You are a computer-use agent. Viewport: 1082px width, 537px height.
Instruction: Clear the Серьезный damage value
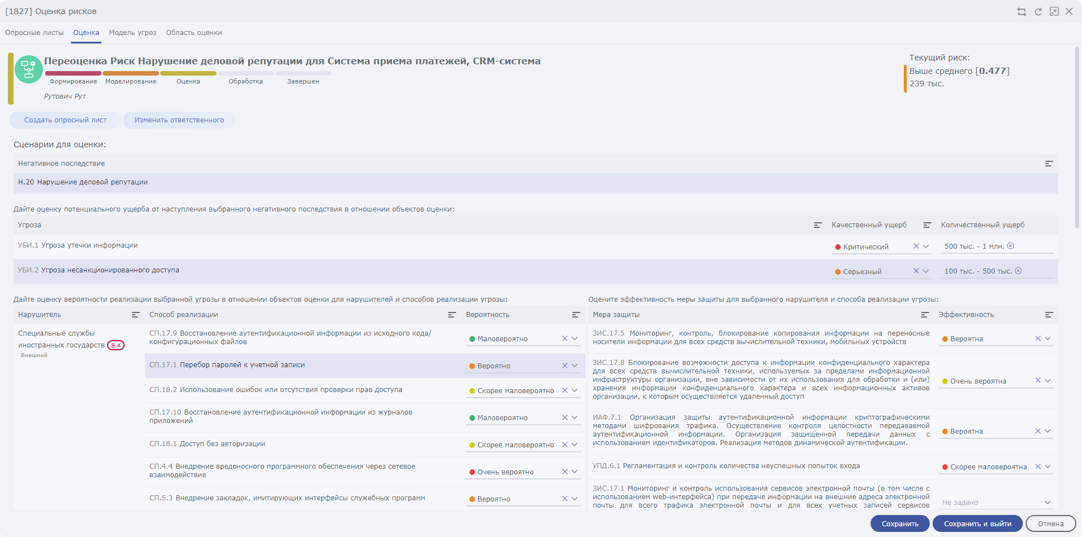point(916,271)
